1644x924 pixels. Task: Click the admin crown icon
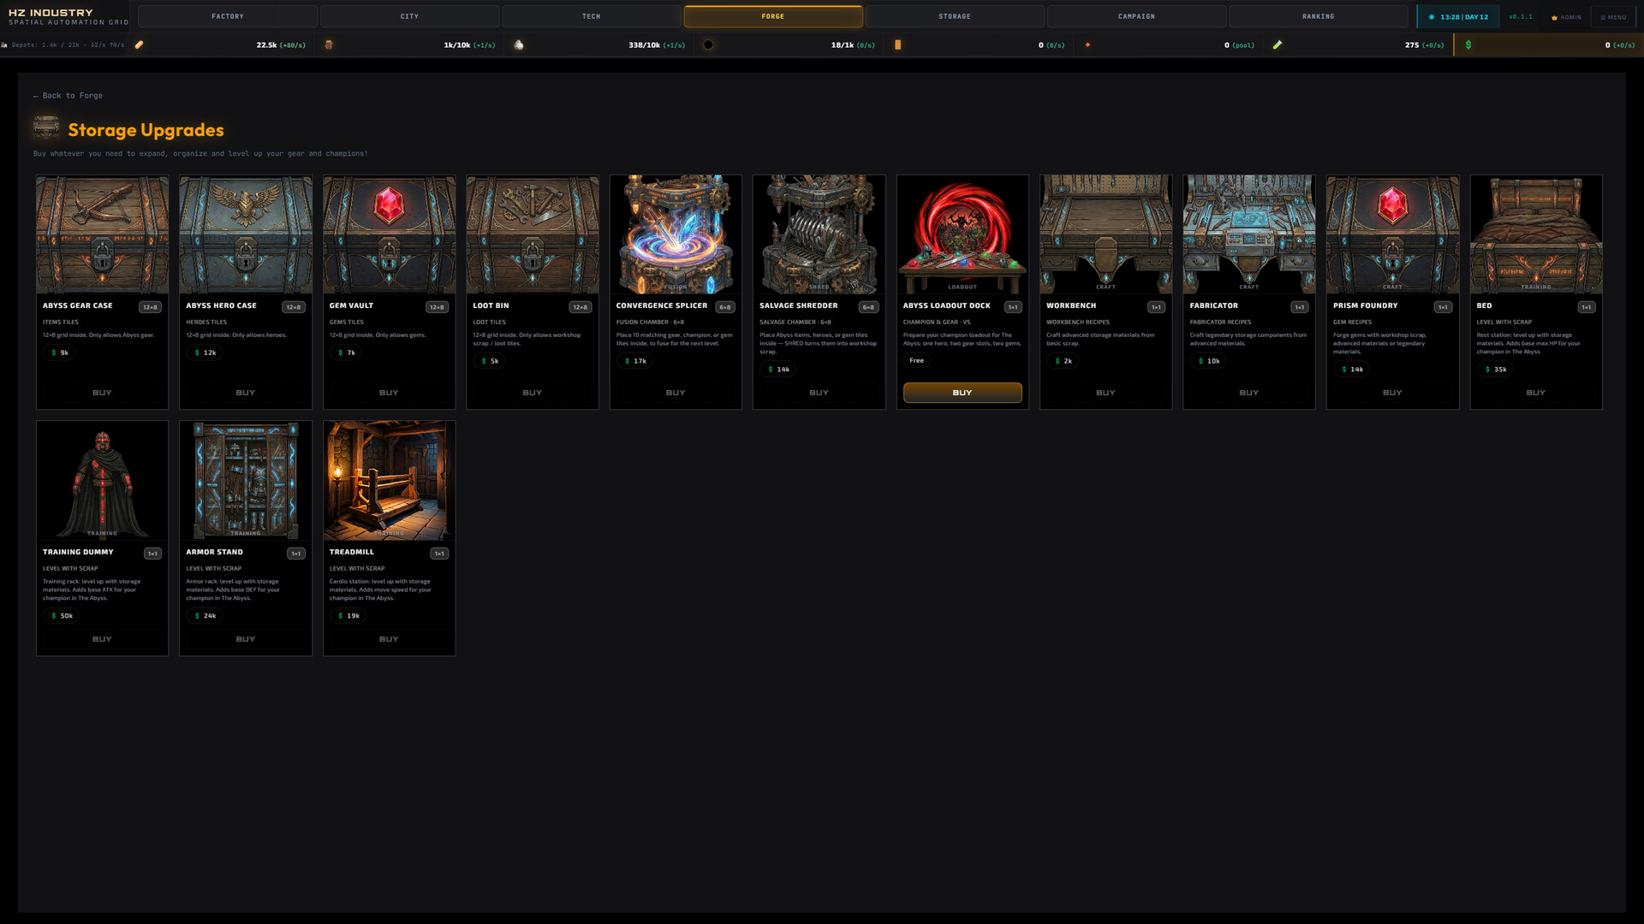click(x=1554, y=17)
